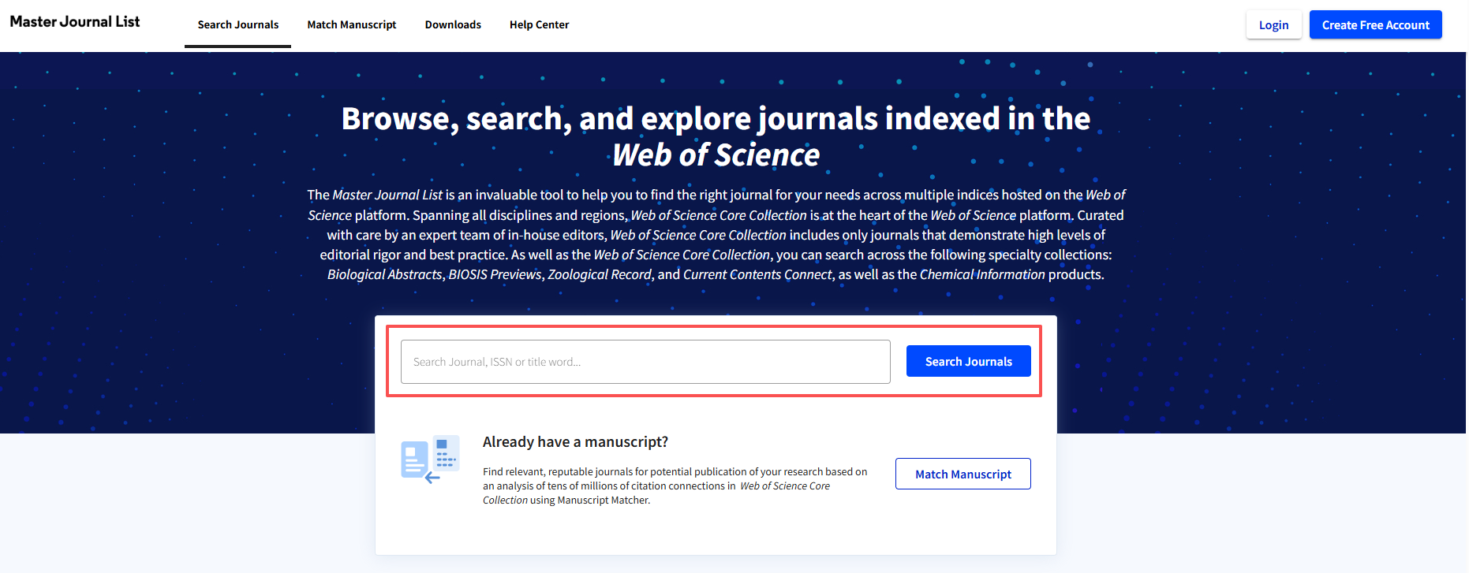Click the italic 'Web of Science' headline text

coord(716,155)
